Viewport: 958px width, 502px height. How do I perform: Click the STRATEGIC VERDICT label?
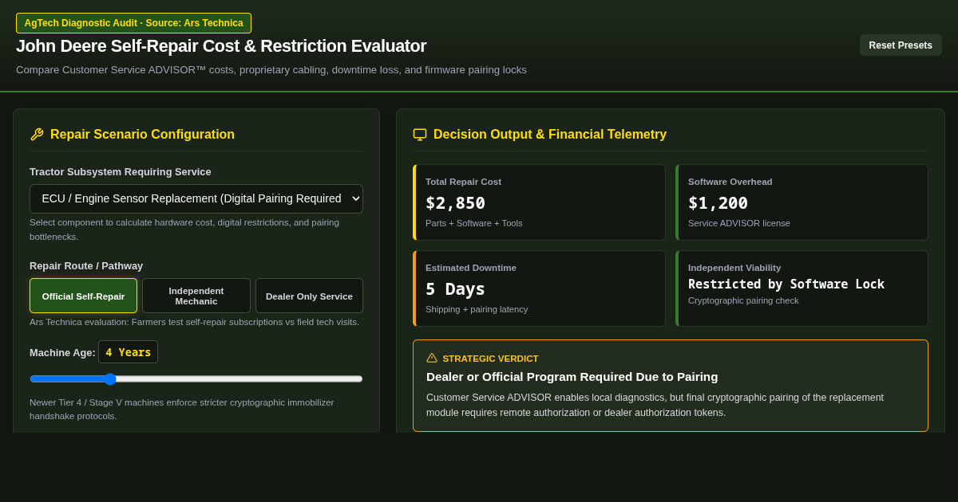pyautogui.click(x=490, y=359)
